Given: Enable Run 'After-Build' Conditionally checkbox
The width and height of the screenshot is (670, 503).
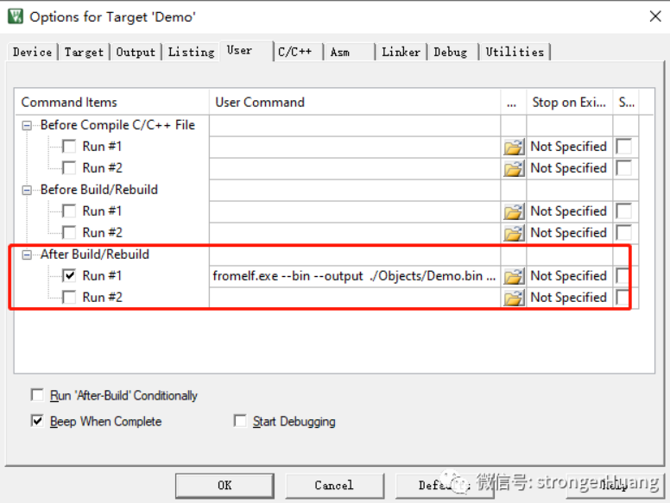Looking at the screenshot, I should 37,394.
